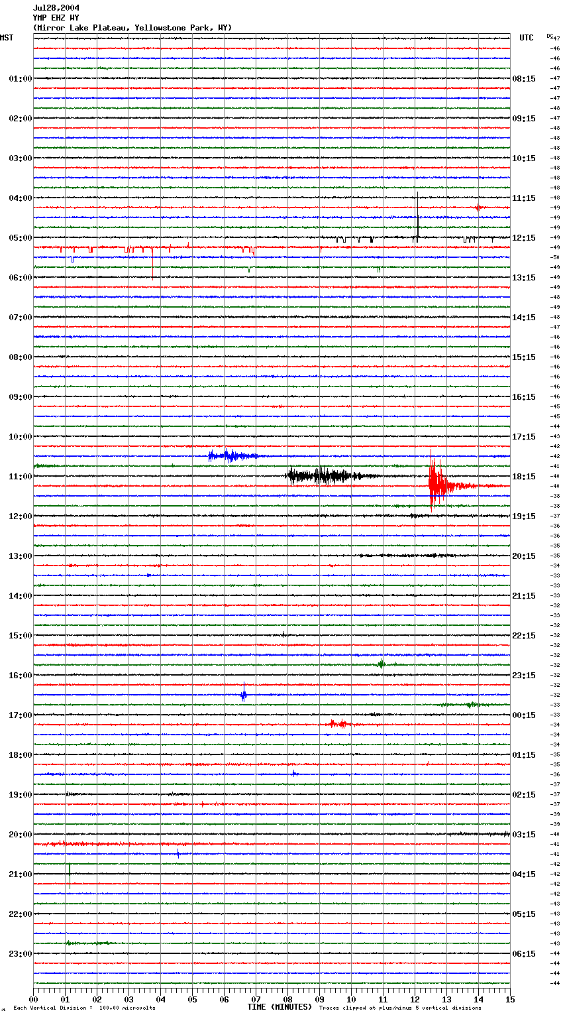Click the date label Jul28,2004
This screenshot has height=1017, width=563.
(x=56, y=8)
